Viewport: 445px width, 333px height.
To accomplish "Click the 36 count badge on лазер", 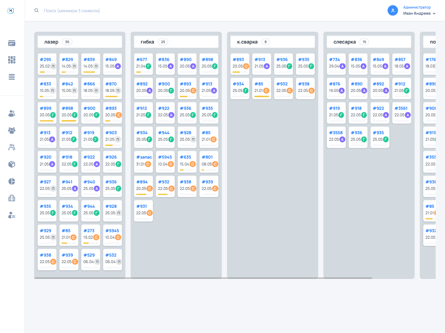I will click(67, 42).
